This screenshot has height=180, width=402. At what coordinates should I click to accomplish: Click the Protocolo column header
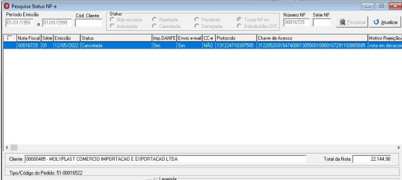click(x=236, y=38)
